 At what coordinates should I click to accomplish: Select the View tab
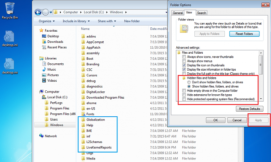(189, 12)
